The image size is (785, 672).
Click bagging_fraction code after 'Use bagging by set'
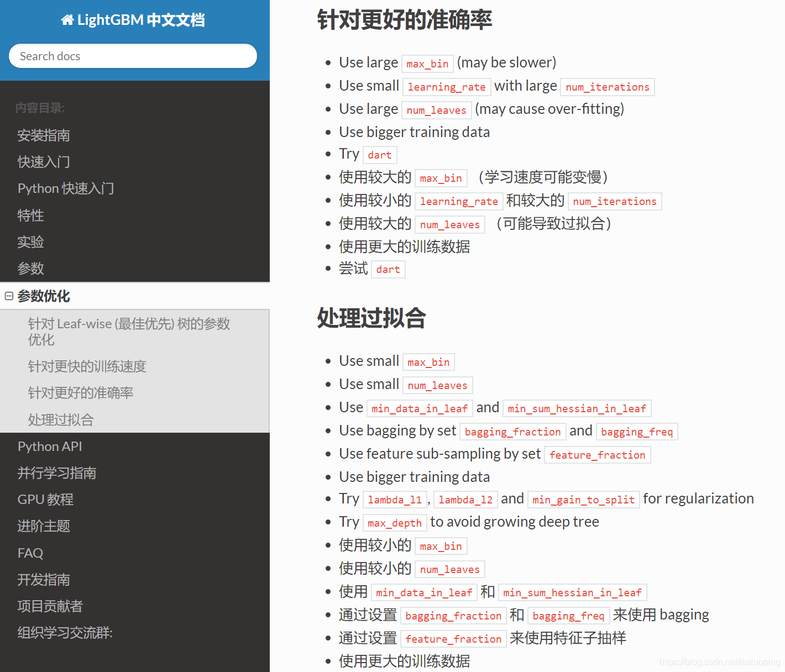[x=513, y=432]
